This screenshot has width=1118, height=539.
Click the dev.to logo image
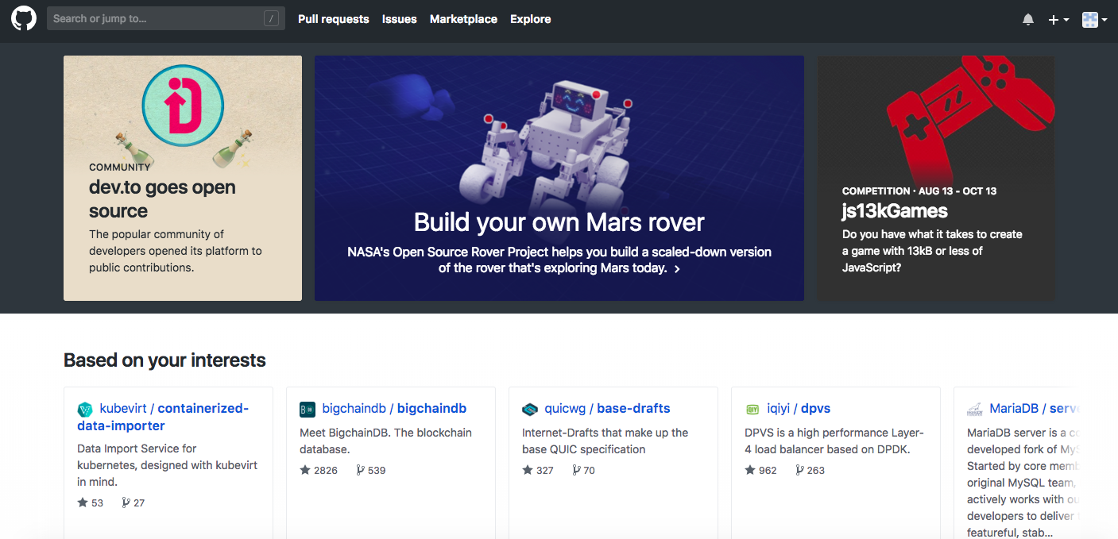pyautogui.click(x=183, y=106)
